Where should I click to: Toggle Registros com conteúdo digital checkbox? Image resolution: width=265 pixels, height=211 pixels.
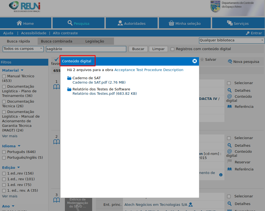[172, 49]
